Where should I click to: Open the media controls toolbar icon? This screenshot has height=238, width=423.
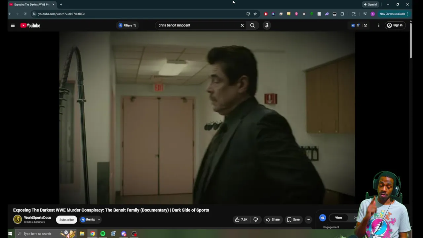click(x=365, y=14)
